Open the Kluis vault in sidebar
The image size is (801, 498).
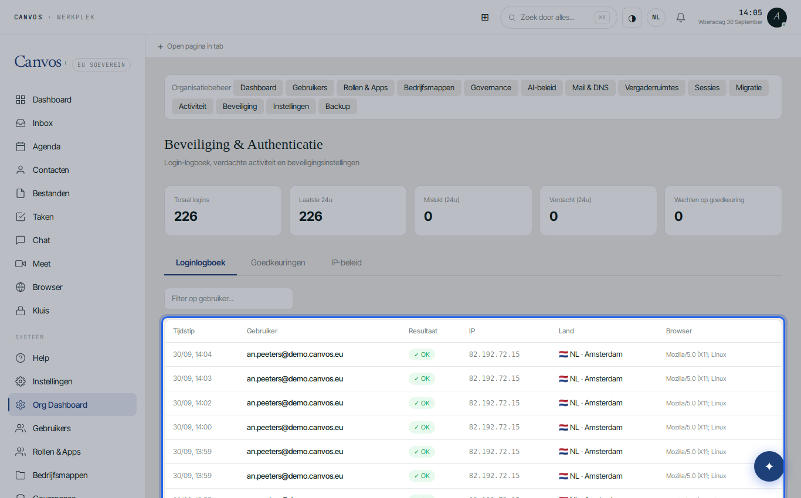pos(73,311)
